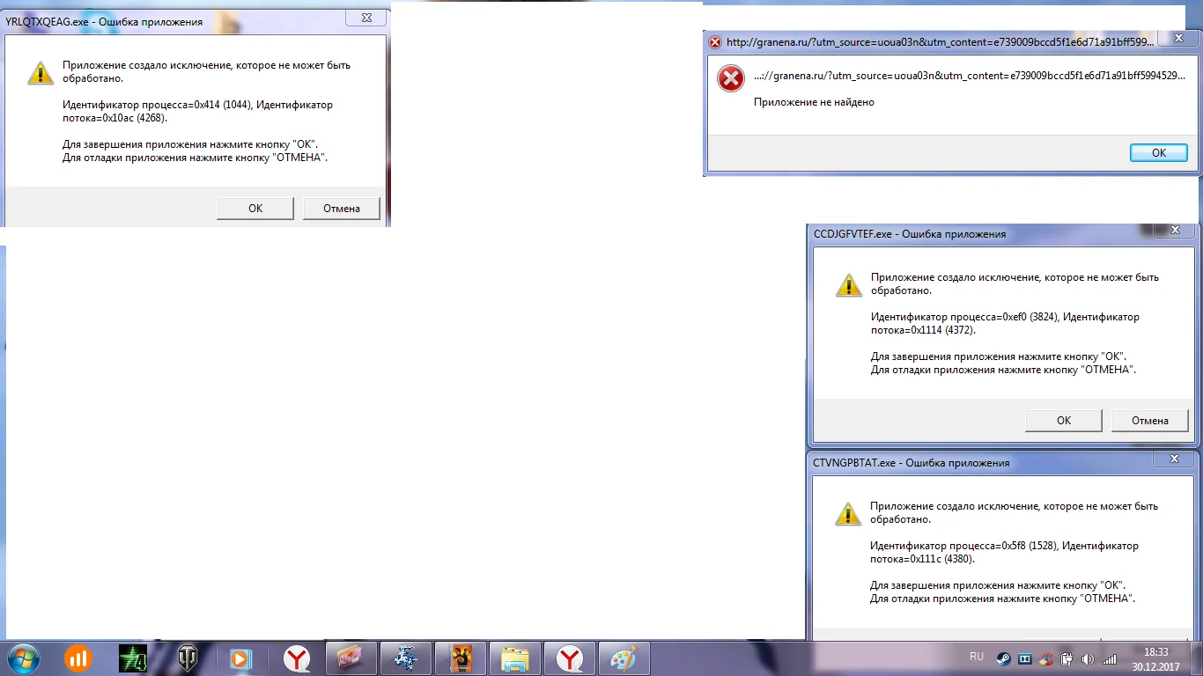Click the power plug battery tray icon
The height and width of the screenshot is (676, 1203).
point(1066,658)
